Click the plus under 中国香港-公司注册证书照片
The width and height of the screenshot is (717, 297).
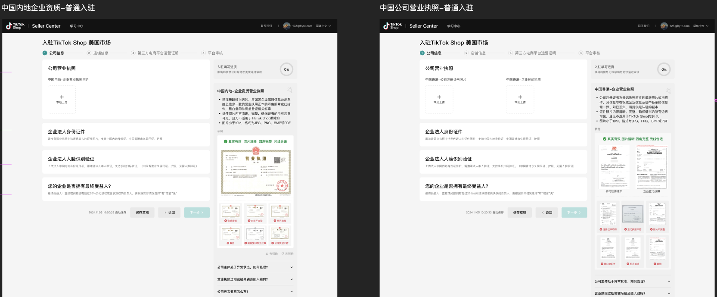tap(439, 97)
